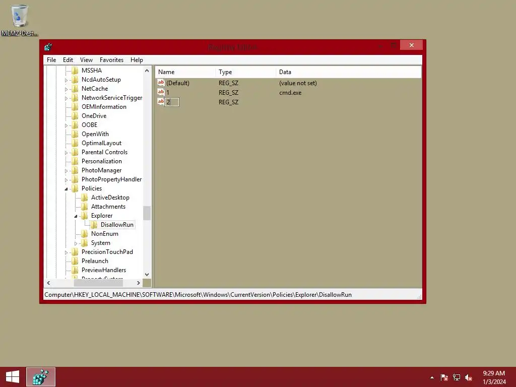The image size is (516, 387).
Task: Open the Edit menu
Action: (x=68, y=60)
